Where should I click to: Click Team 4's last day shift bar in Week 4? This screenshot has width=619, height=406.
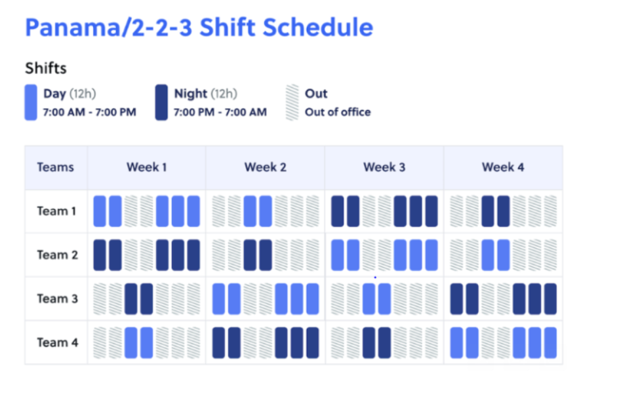[x=550, y=342]
